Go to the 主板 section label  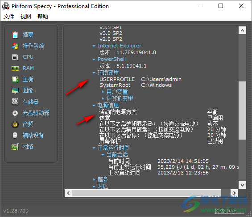[x=28, y=80]
